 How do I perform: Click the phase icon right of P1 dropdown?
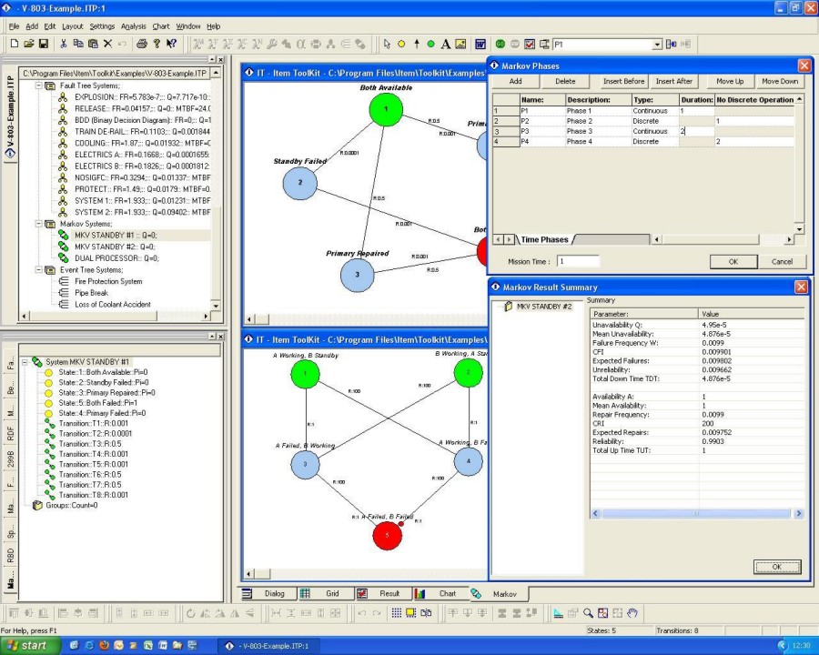coord(672,45)
